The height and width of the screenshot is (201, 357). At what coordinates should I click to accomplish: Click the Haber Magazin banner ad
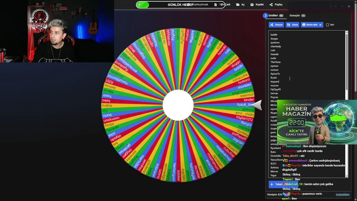click(317, 122)
